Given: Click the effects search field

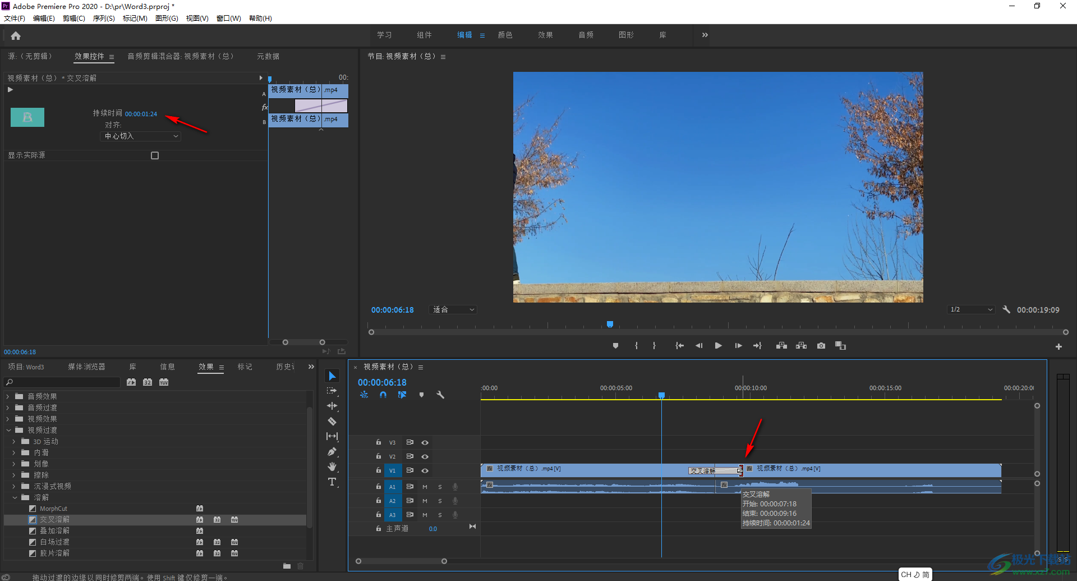Looking at the screenshot, I should coord(63,382).
